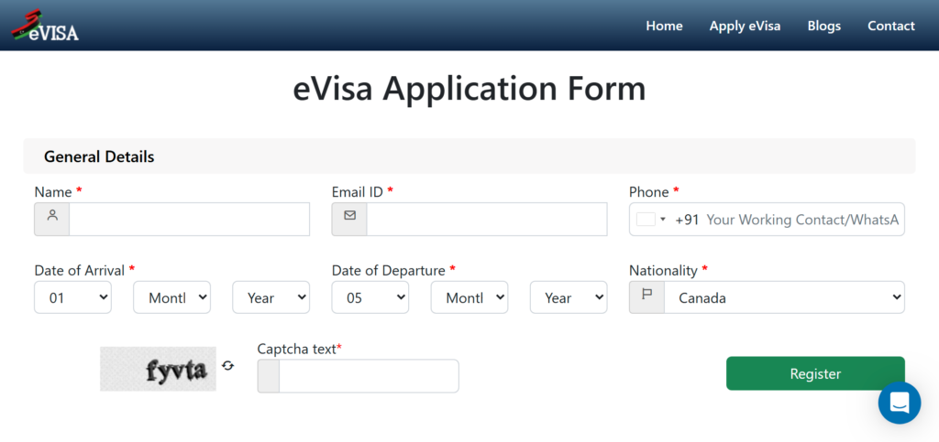Click the flag icon beside Nationality
The height and width of the screenshot is (442, 939).
[646, 297]
